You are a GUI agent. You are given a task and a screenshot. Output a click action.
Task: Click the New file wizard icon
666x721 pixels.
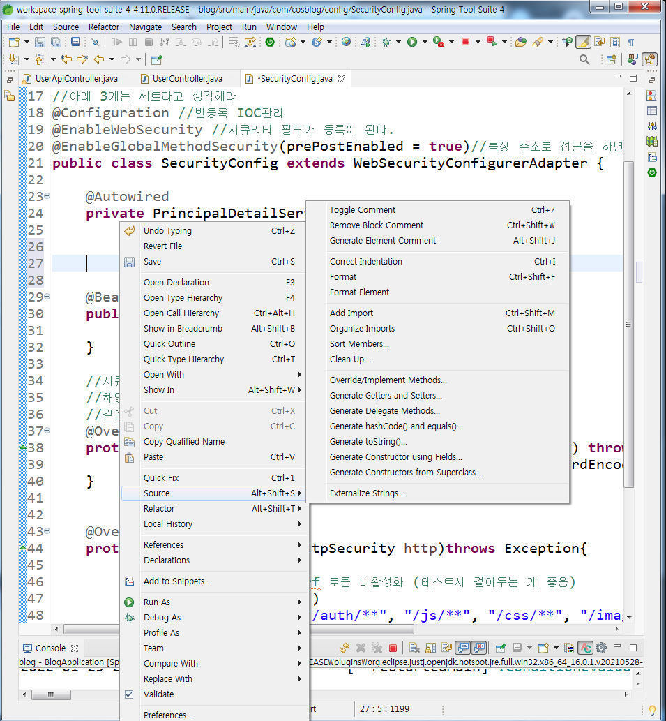coord(14,43)
